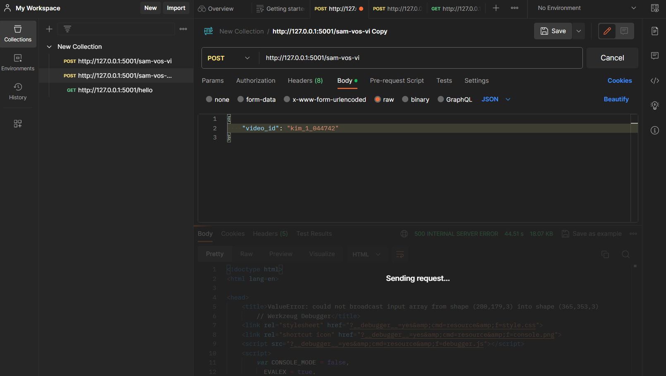
Task: Open tab options ellipsis menu
Action: click(x=515, y=8)
